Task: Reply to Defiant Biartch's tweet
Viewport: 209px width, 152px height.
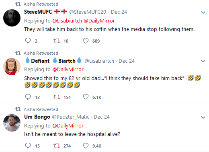Action: coord(28,97)
